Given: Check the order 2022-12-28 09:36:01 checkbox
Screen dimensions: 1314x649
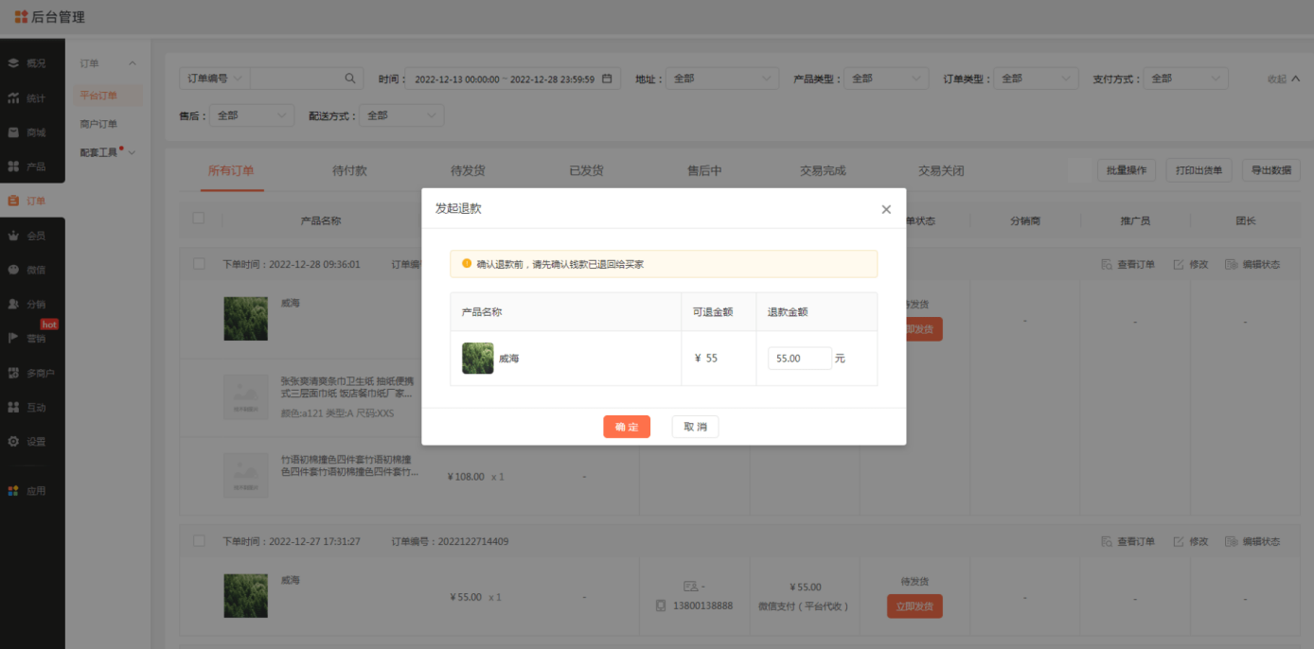Looking at the screenshot, I should point(199,264).
